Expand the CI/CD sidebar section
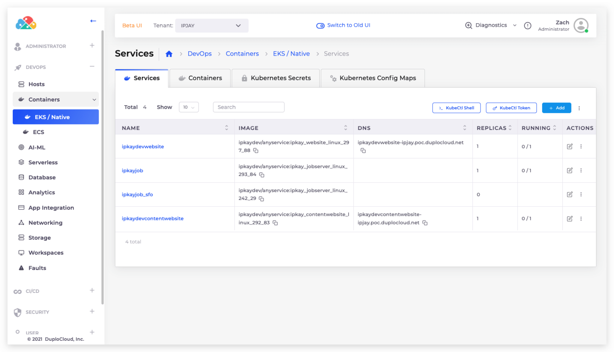This screenshot has width=614, height=352. [92, 290]
